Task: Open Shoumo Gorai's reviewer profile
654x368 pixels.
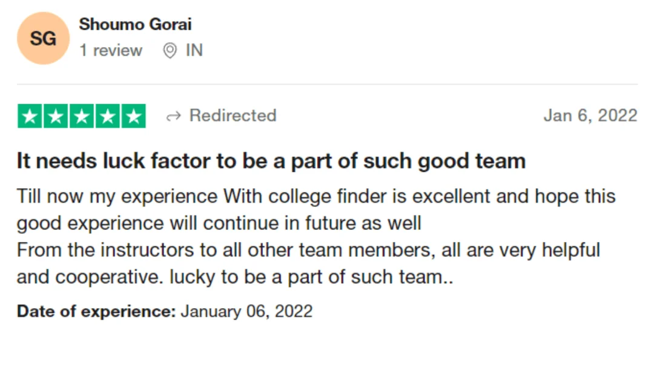Action: 135,24
